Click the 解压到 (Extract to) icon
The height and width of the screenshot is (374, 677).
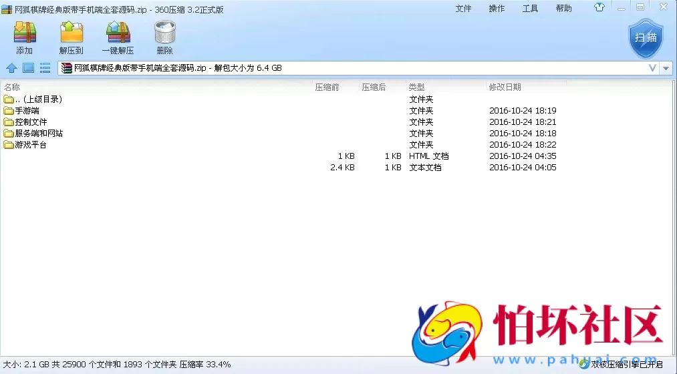tap(72, 32)
